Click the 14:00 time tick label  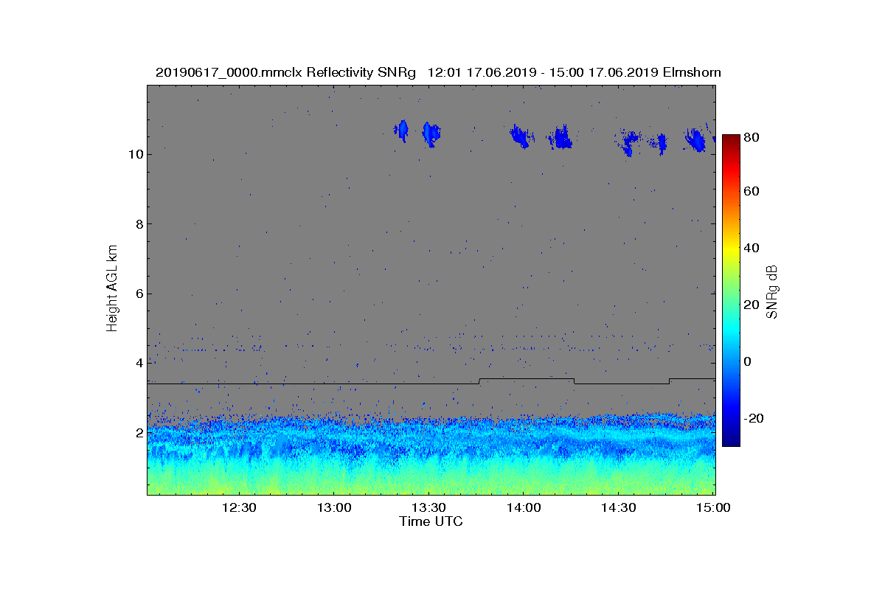click(523, 507)
